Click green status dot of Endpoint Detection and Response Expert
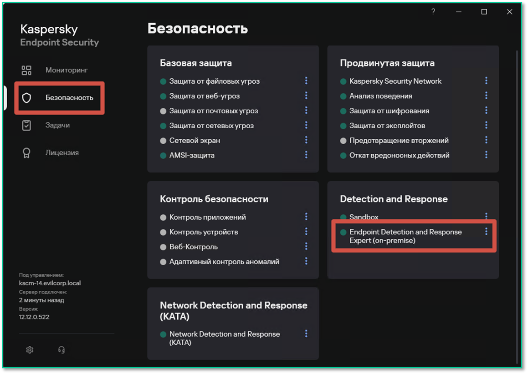Image resolution: width=528 pixels, height=374 pixels. [343, 232]
